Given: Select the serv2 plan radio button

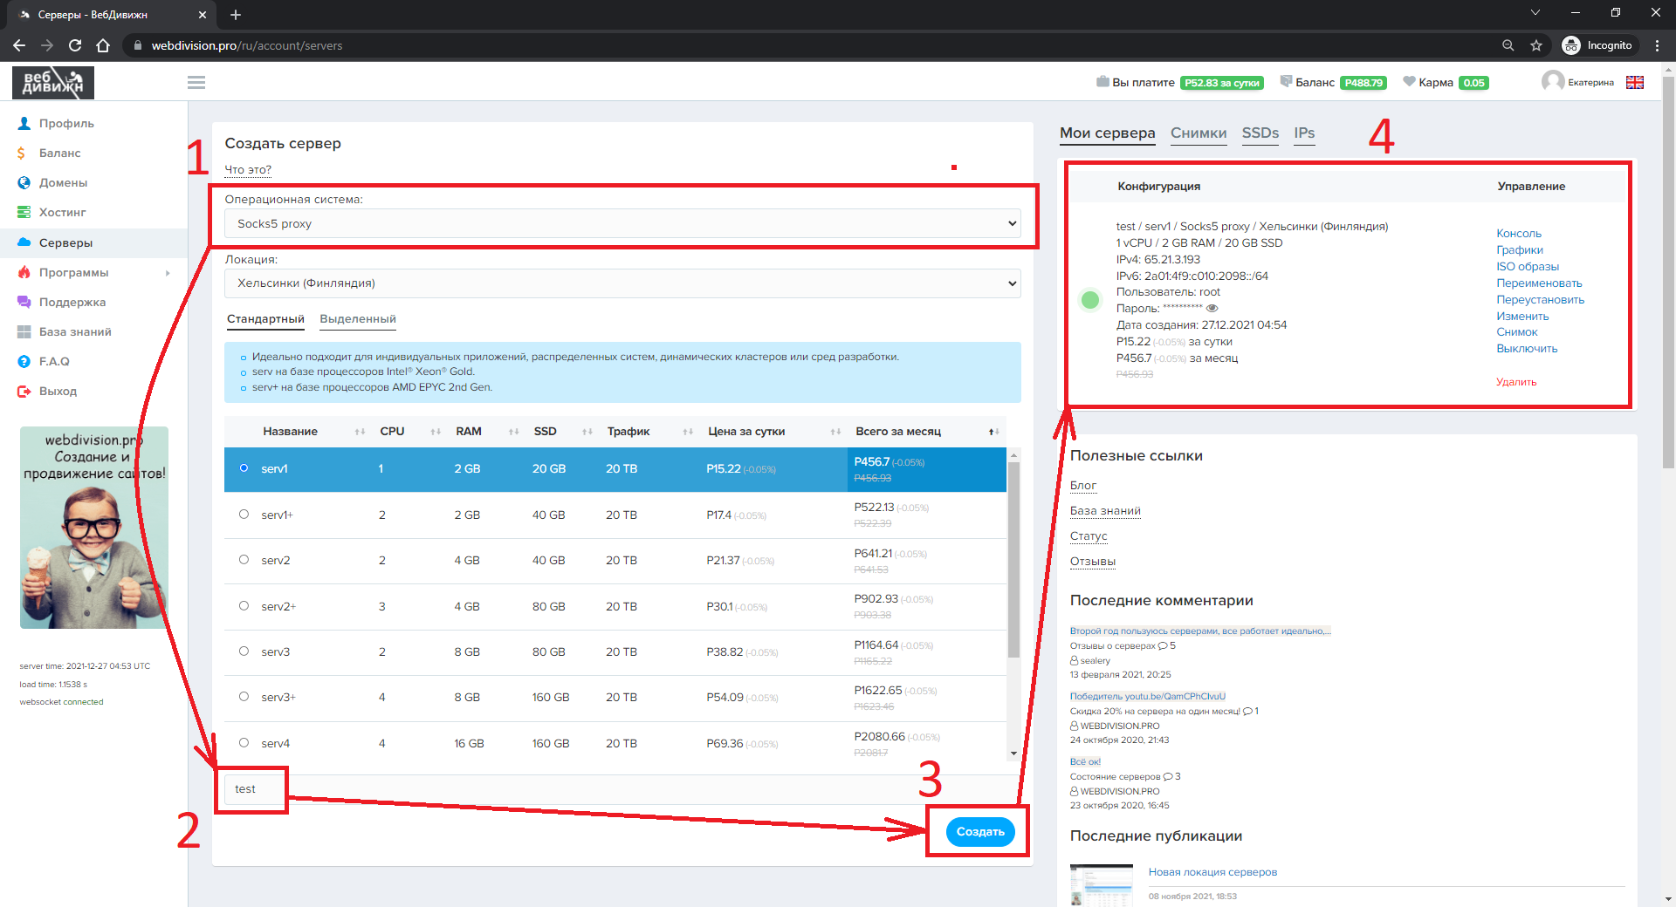Looking at the screenshot, I should coord(244,560).
